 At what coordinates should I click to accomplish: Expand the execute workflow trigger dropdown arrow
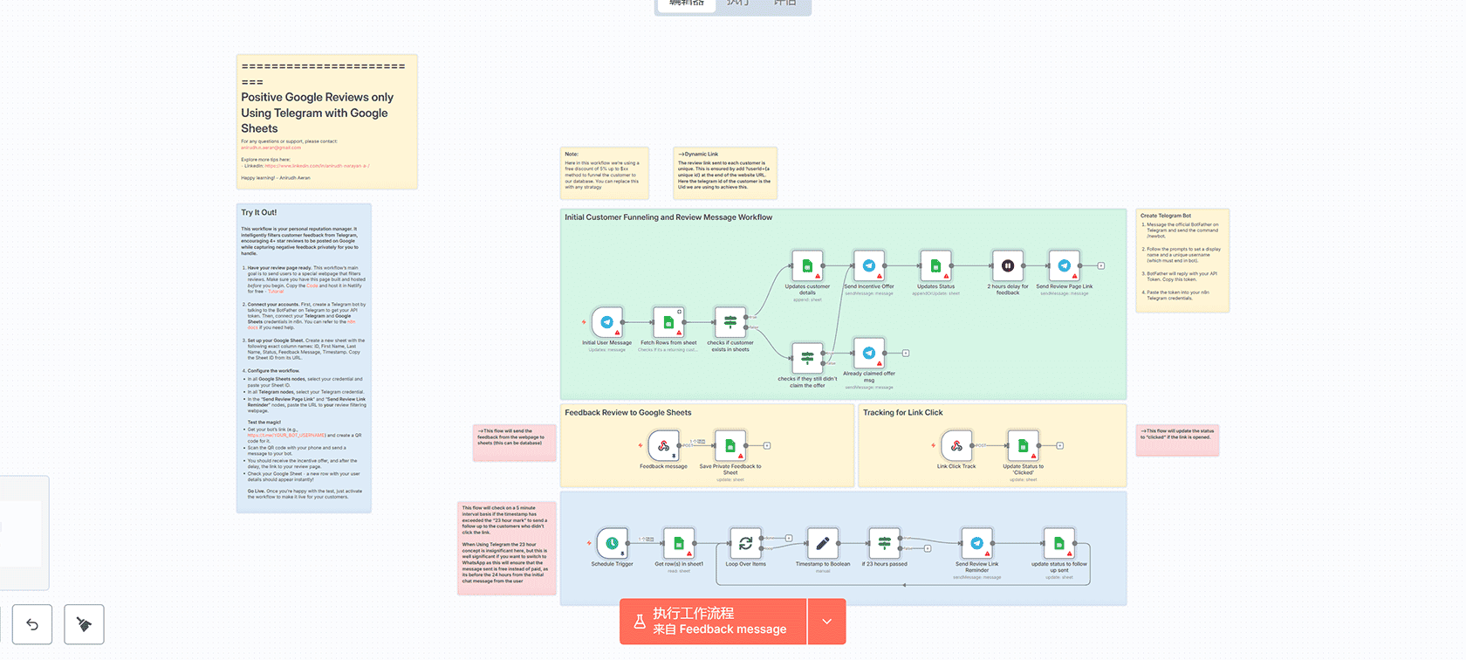tap(826, 622)
